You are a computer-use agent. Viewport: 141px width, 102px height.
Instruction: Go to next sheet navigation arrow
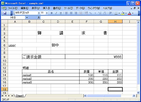coord(9,96)
